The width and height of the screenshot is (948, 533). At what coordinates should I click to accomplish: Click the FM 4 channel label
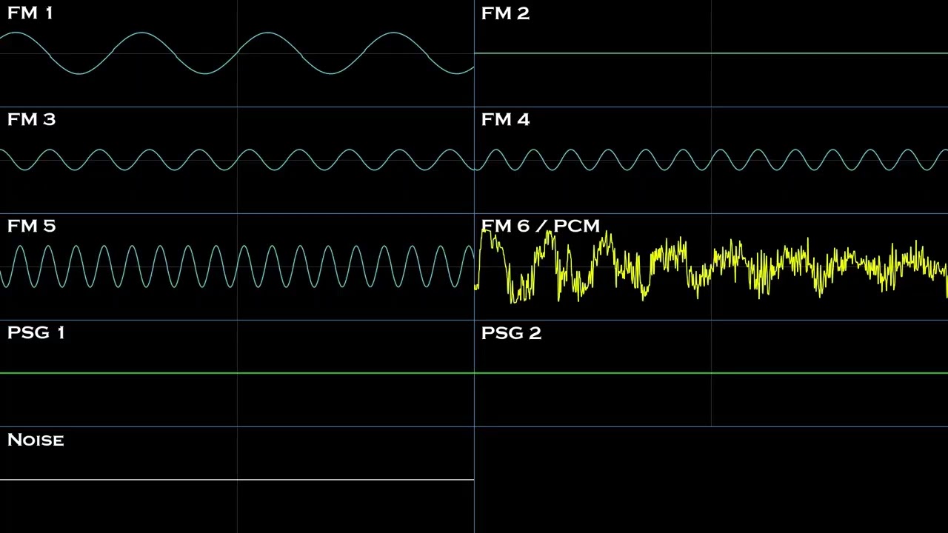pyautogui.click(x=505, y=120)
